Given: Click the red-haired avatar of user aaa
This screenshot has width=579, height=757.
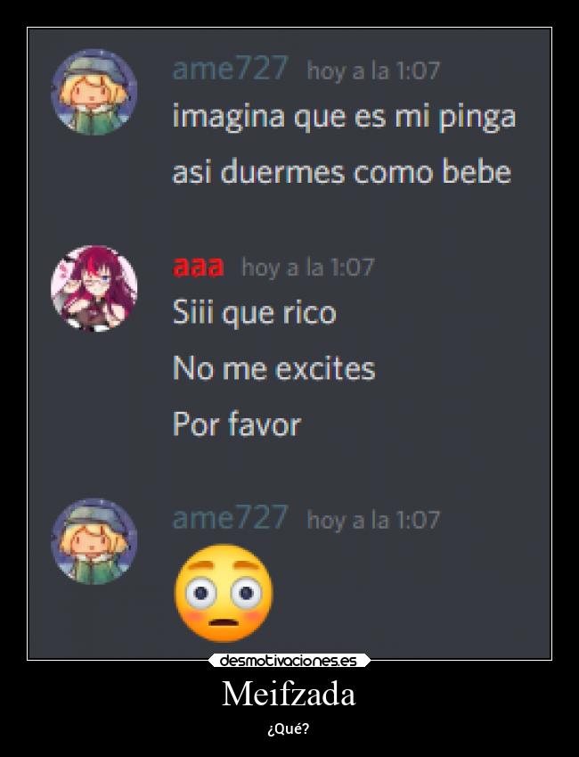Looking at the screenshot, I should click(x=94, y=288).
